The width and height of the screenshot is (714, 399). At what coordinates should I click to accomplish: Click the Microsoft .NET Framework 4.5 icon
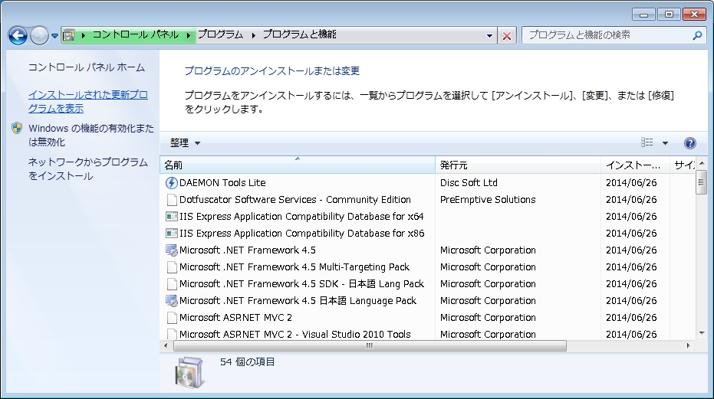[172, 250]
